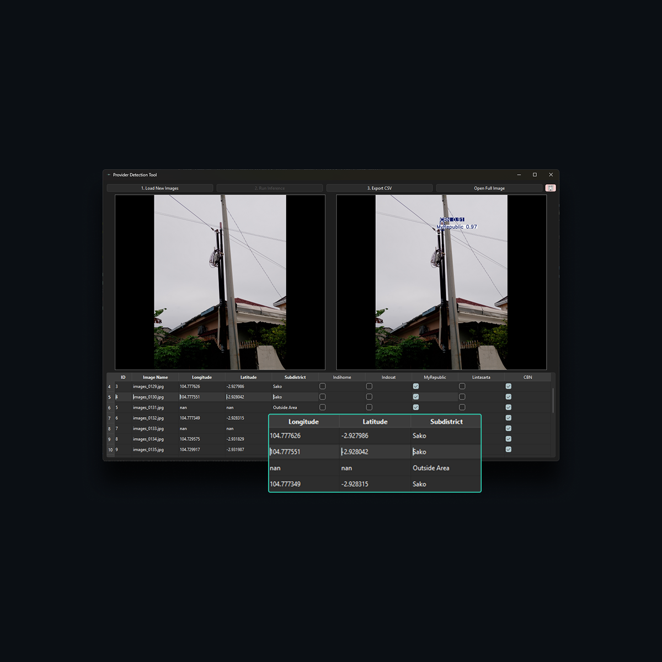The image size is (662, 662).
Task: Open Full Image of the current photo
Action: tap(489, 188)
